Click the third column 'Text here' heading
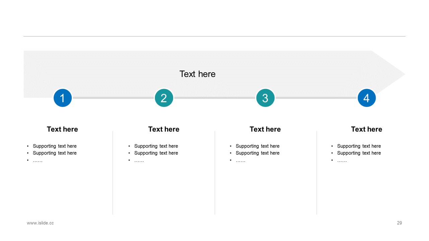This screenshot has width=429, height=241. pyautogui.click(x=265, y=129)
